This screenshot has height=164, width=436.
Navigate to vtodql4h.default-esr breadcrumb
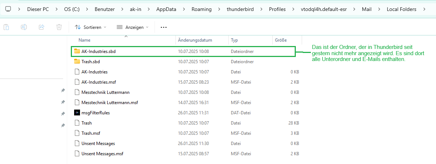pos(324,9)
